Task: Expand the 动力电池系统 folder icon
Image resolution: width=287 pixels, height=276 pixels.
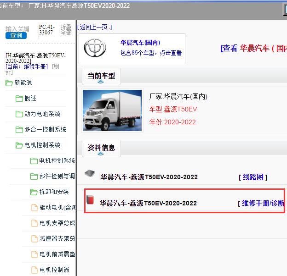Action: (x=19, y=114)
